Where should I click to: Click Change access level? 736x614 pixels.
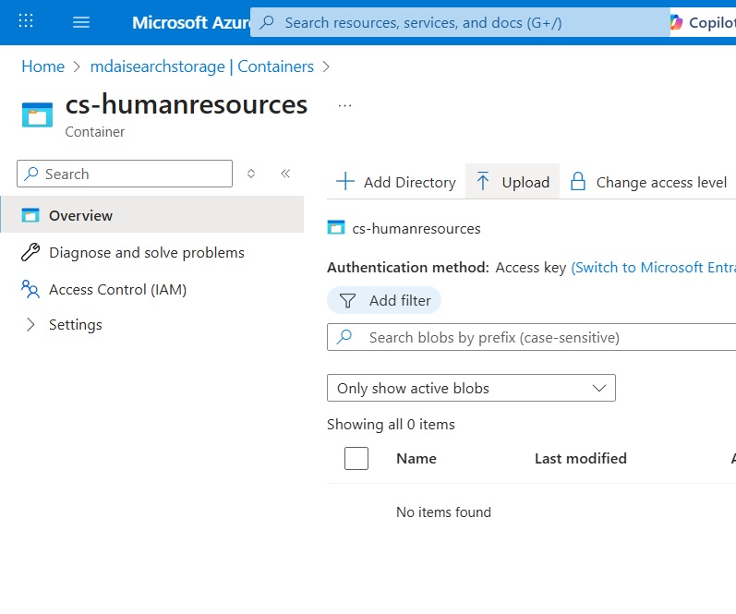tap(648, 182)
